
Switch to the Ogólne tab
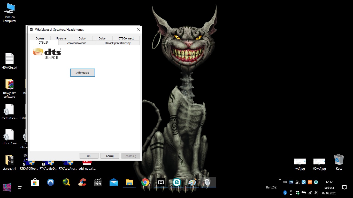[x=40, y=38]
